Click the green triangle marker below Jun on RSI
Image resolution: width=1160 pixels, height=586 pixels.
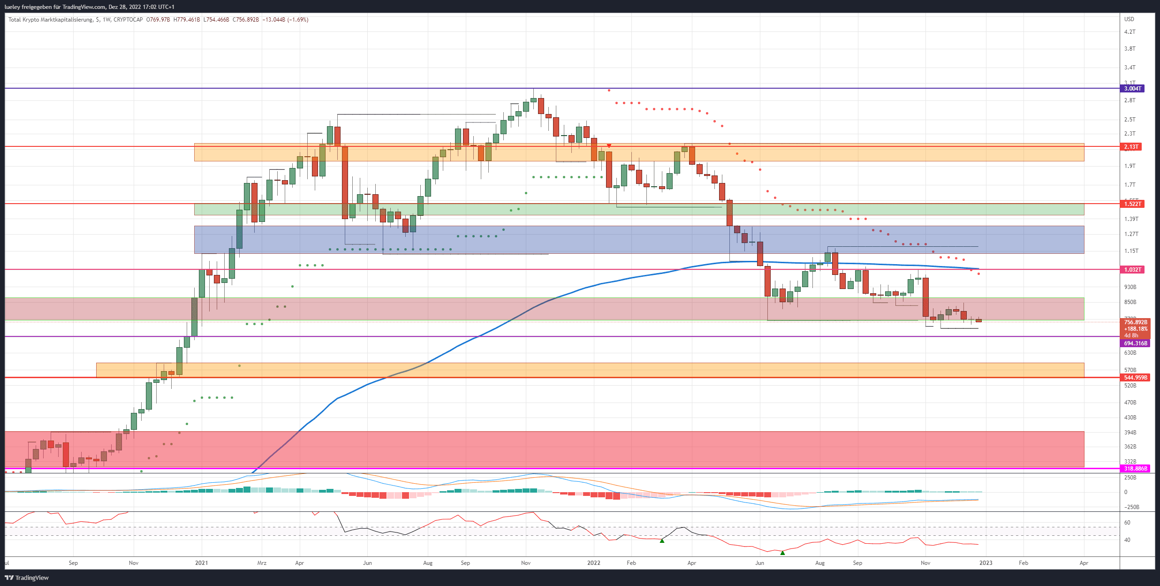click(782, 553)
